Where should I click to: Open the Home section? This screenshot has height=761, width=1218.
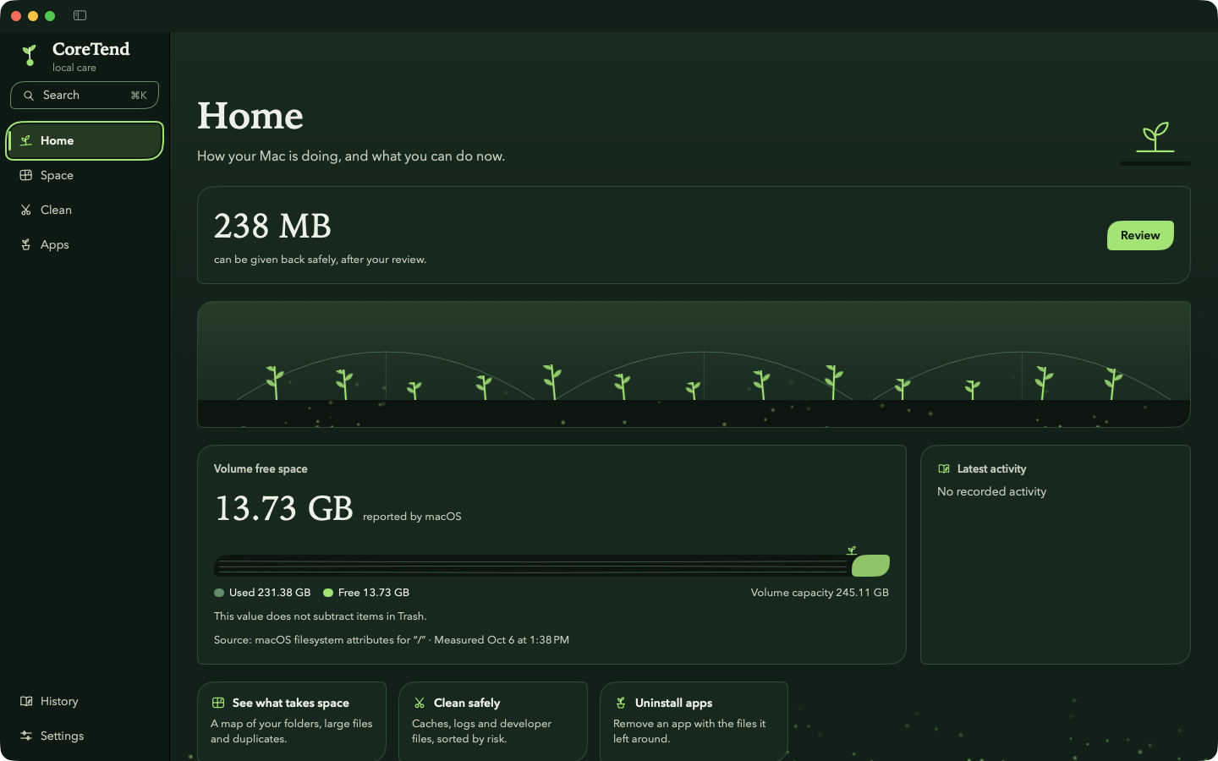85,140
